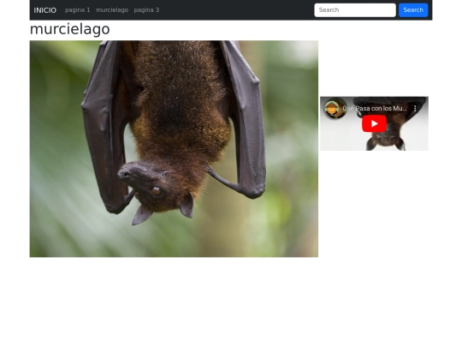
Task: Click the murcielago page heading
Action: [70, 29]
